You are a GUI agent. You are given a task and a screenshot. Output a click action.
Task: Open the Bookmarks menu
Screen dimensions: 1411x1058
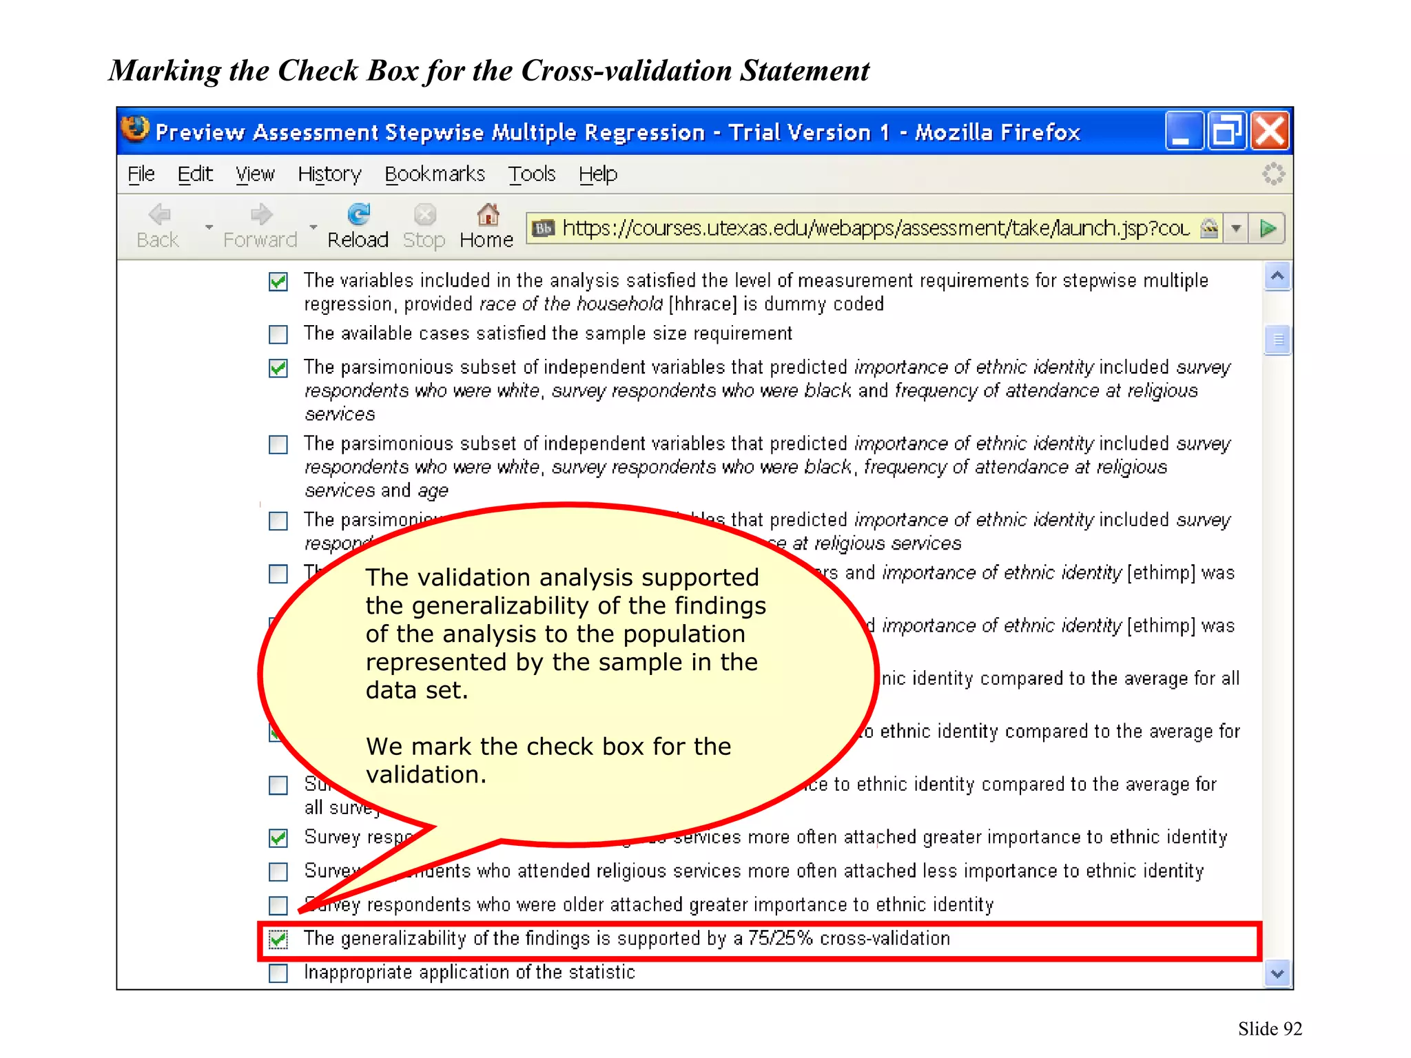pyautogui.click(x=435, y=174)
